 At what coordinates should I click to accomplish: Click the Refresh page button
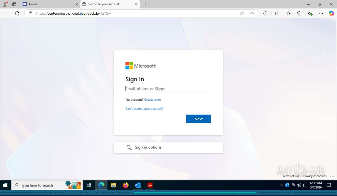tap(17, 13)
